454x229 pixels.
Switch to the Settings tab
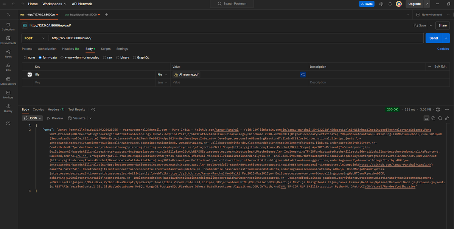coord(122,49)
